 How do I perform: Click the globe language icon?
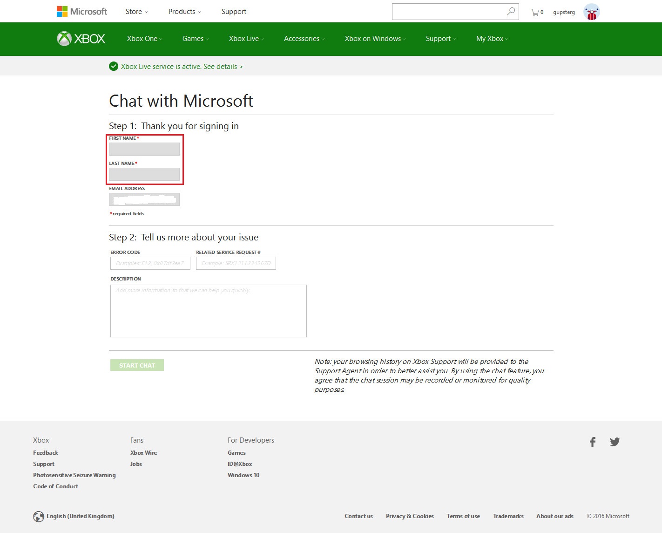point(39,516)
